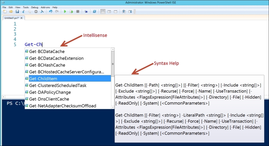Select the Untitled1.ps1 script tab
The image size is (269, 146).
coord(12,18)
